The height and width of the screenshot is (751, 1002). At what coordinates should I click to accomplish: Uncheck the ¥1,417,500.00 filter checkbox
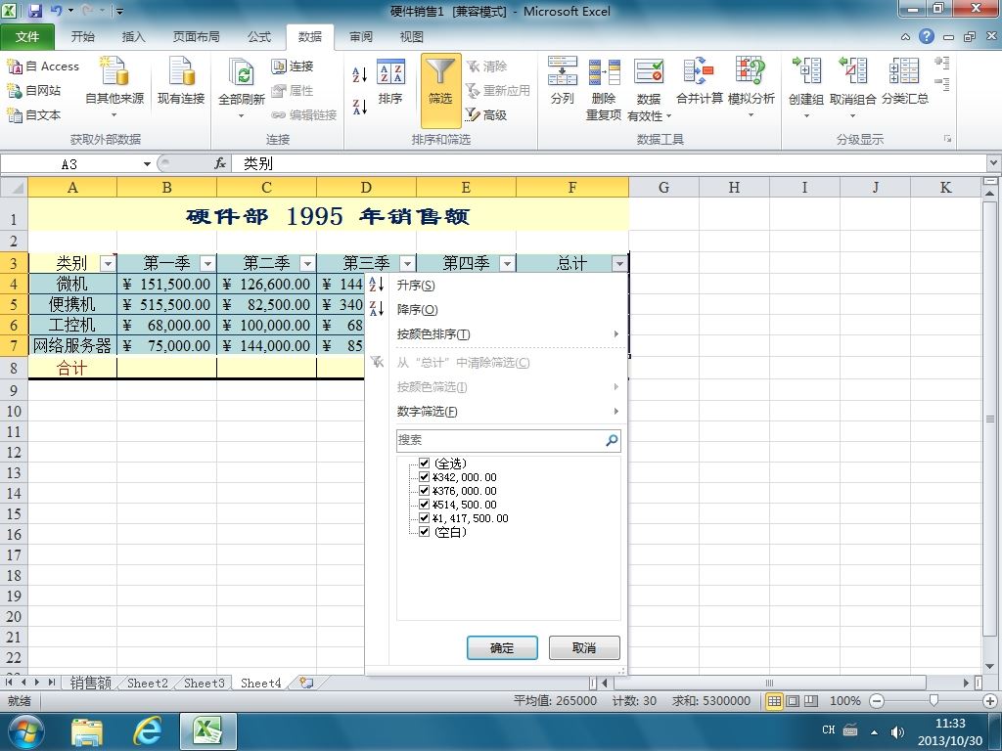[425, 518]
